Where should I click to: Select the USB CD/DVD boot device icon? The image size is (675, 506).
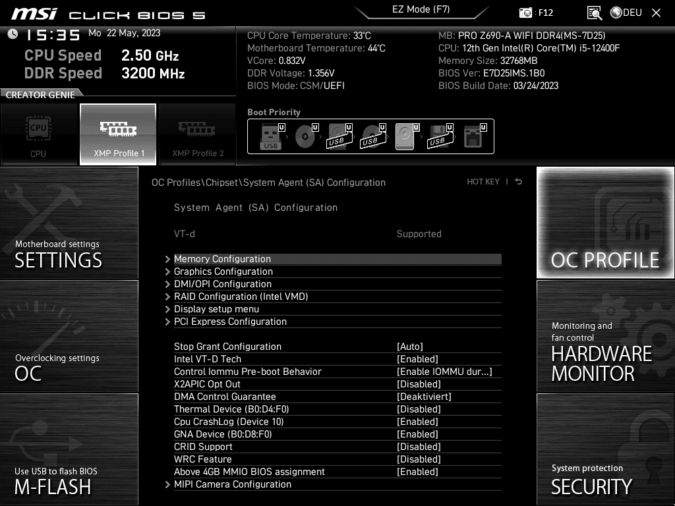(x=373, y=136)
